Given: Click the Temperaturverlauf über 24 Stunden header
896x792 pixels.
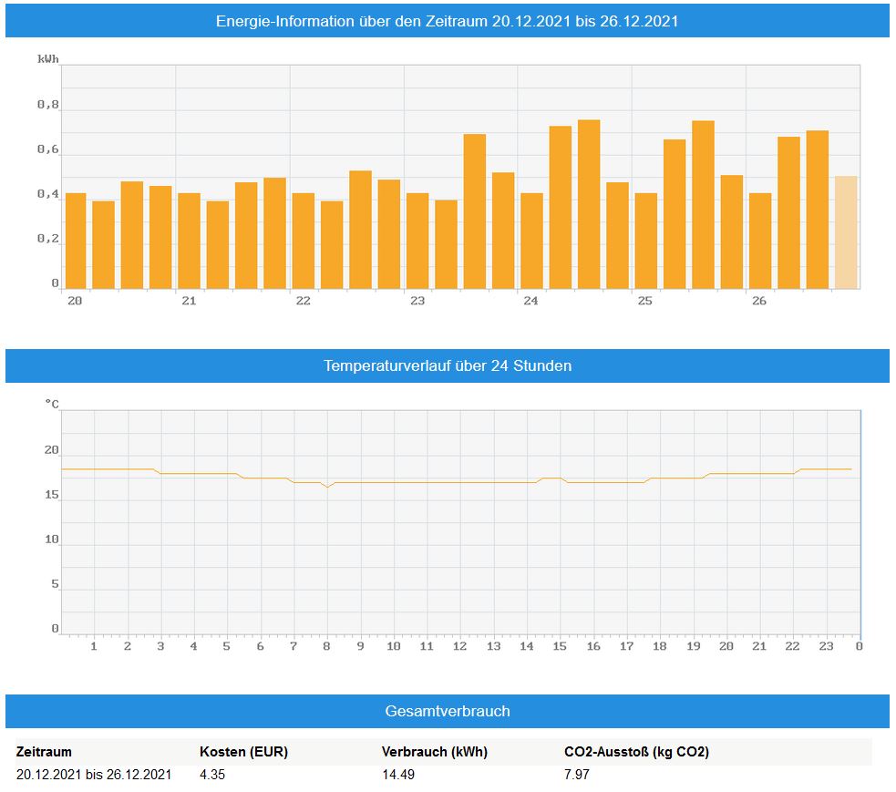Looking at the screenshot, I should tap(448, 365).
